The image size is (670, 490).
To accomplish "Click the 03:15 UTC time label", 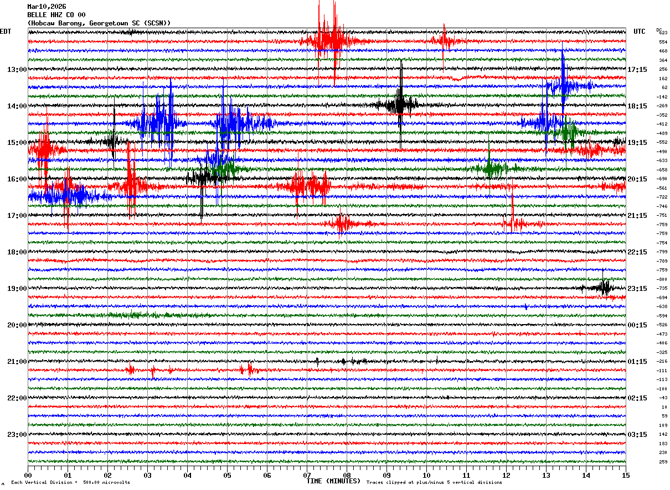I will [x=637, y=435].
